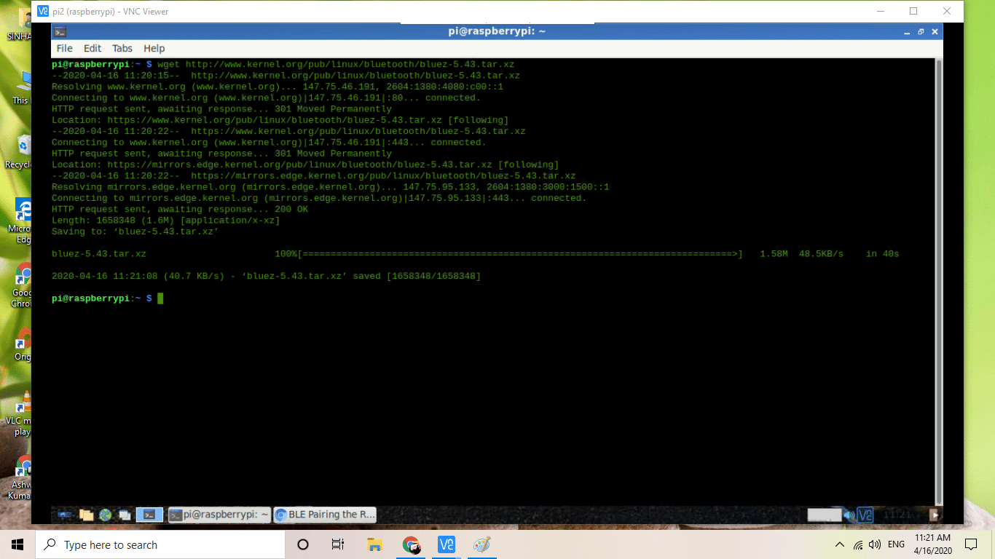Click the VNC server tray icon
The height and width of the screenshot is (559, 995).
865,515
